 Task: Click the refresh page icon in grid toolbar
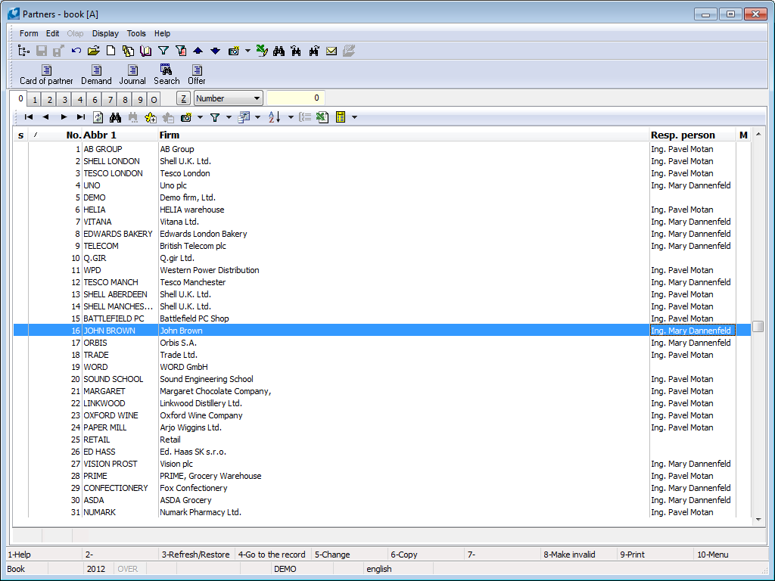[98, 117]
